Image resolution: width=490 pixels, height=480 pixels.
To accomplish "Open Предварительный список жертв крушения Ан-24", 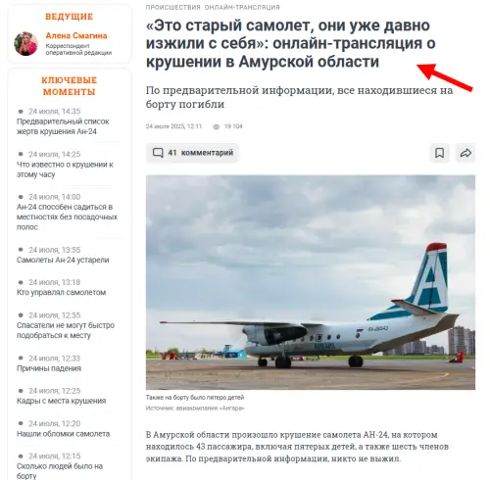I will tap(63, 126).
